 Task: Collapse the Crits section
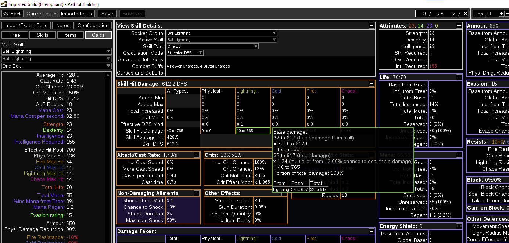[284, 155]
